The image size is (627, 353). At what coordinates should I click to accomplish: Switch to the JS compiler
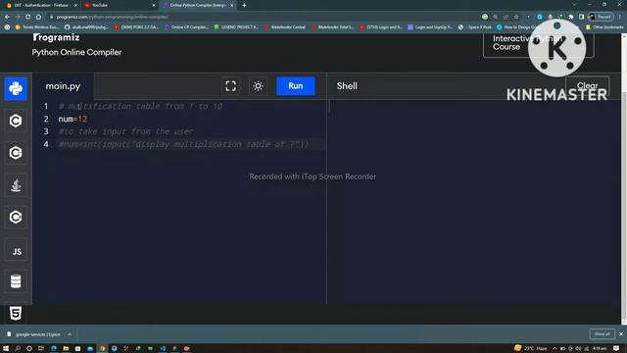[x=16, y=251]
